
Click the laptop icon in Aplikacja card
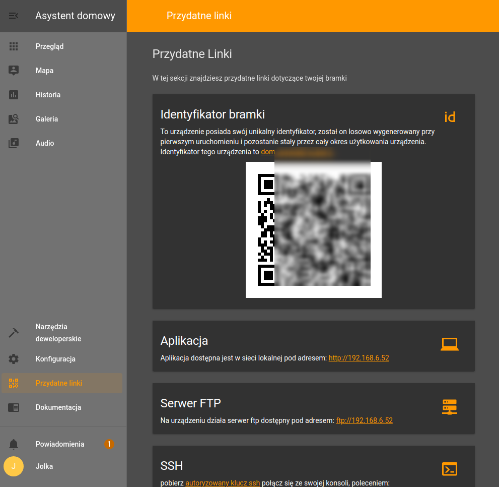tap(450, 344)
